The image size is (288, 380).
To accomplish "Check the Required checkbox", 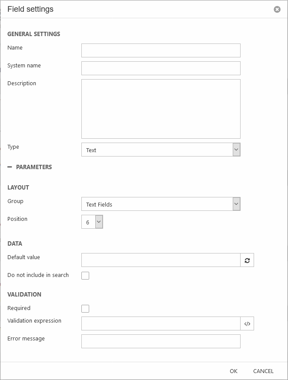I will coord(85,309).
